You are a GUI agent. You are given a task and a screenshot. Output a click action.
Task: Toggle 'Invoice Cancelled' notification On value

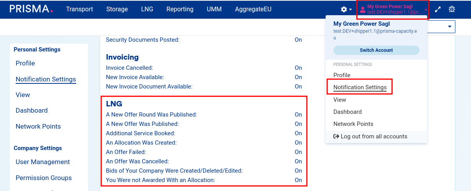[298, 68]
